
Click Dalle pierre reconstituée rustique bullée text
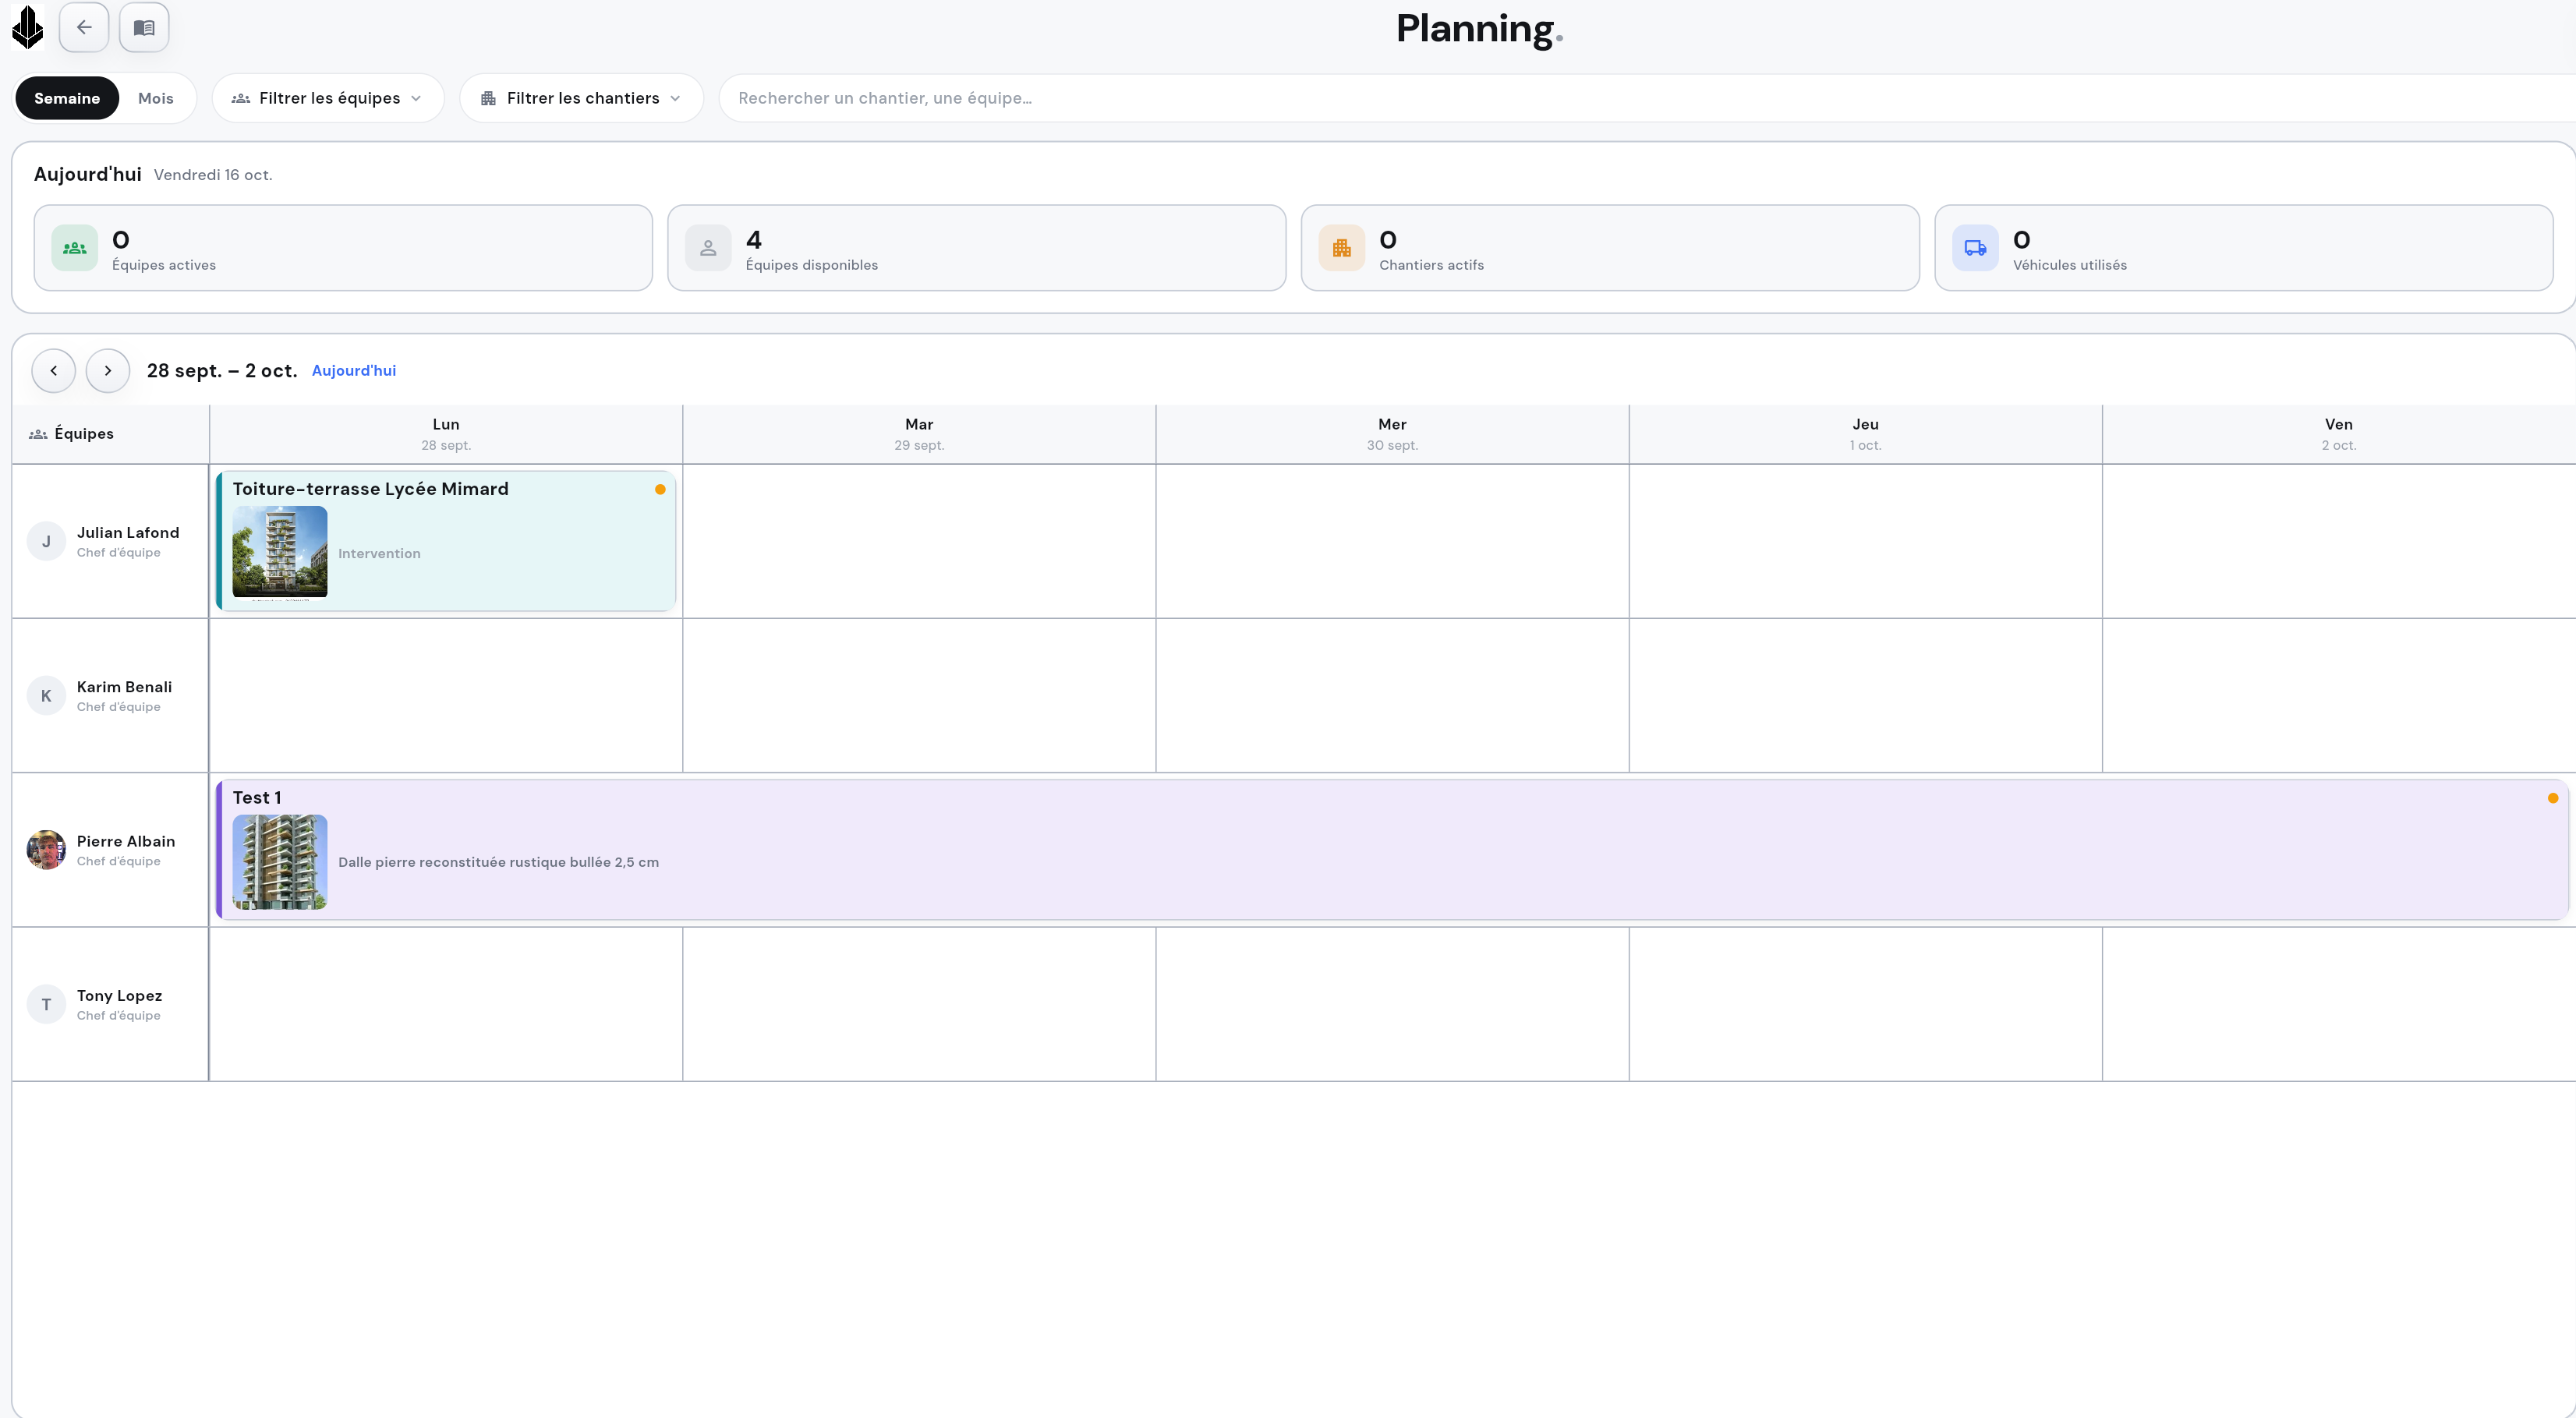[498, 862]
